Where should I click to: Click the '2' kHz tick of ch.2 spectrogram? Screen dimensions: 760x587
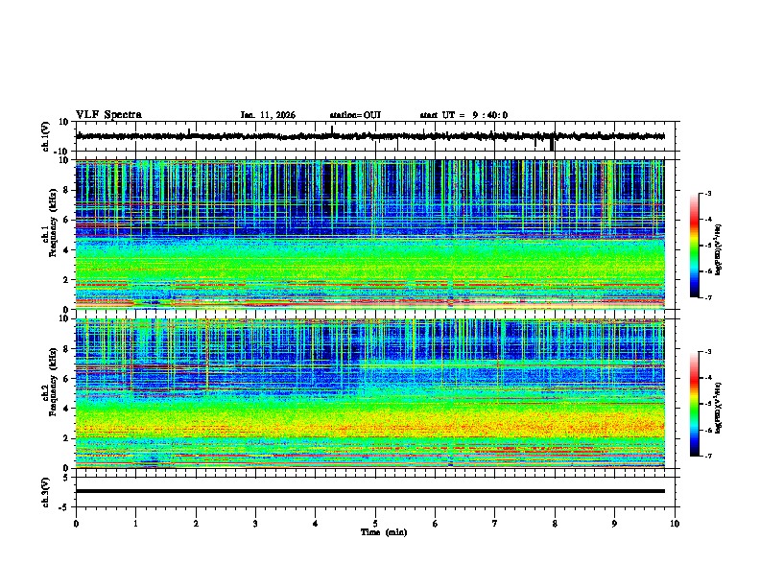[67, 438]
